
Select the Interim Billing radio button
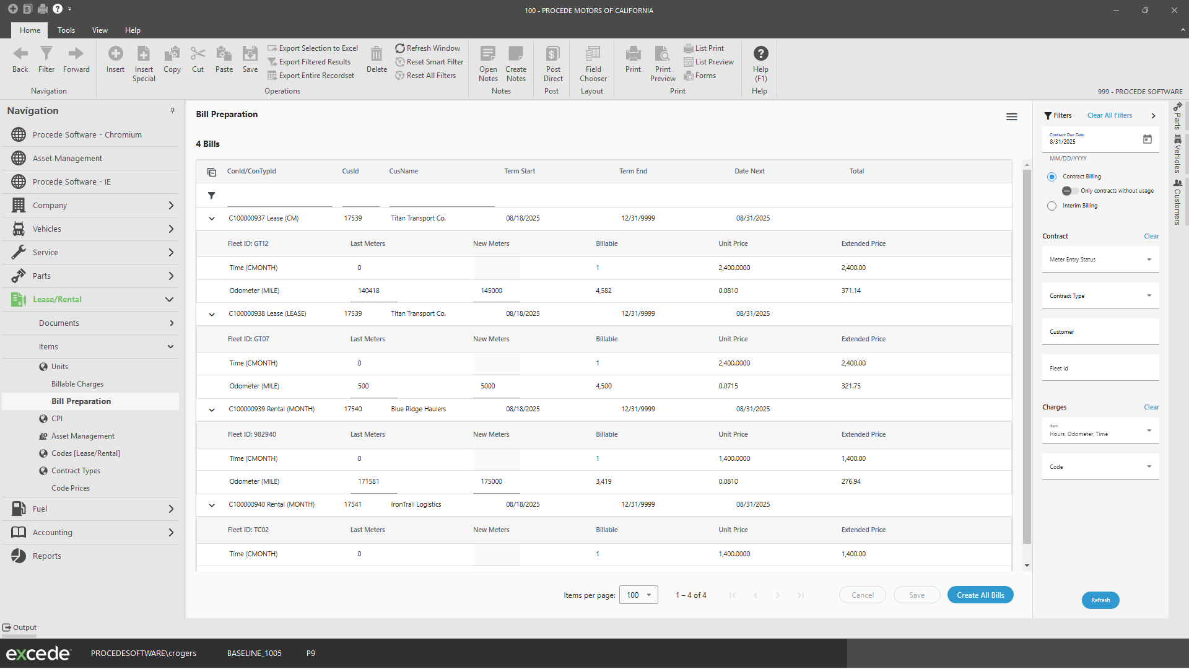click(x=1052, y=206)
